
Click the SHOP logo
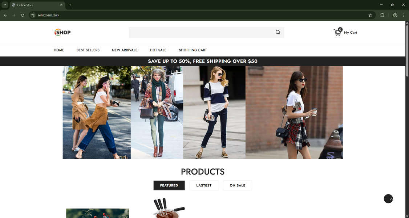(62, 32)
